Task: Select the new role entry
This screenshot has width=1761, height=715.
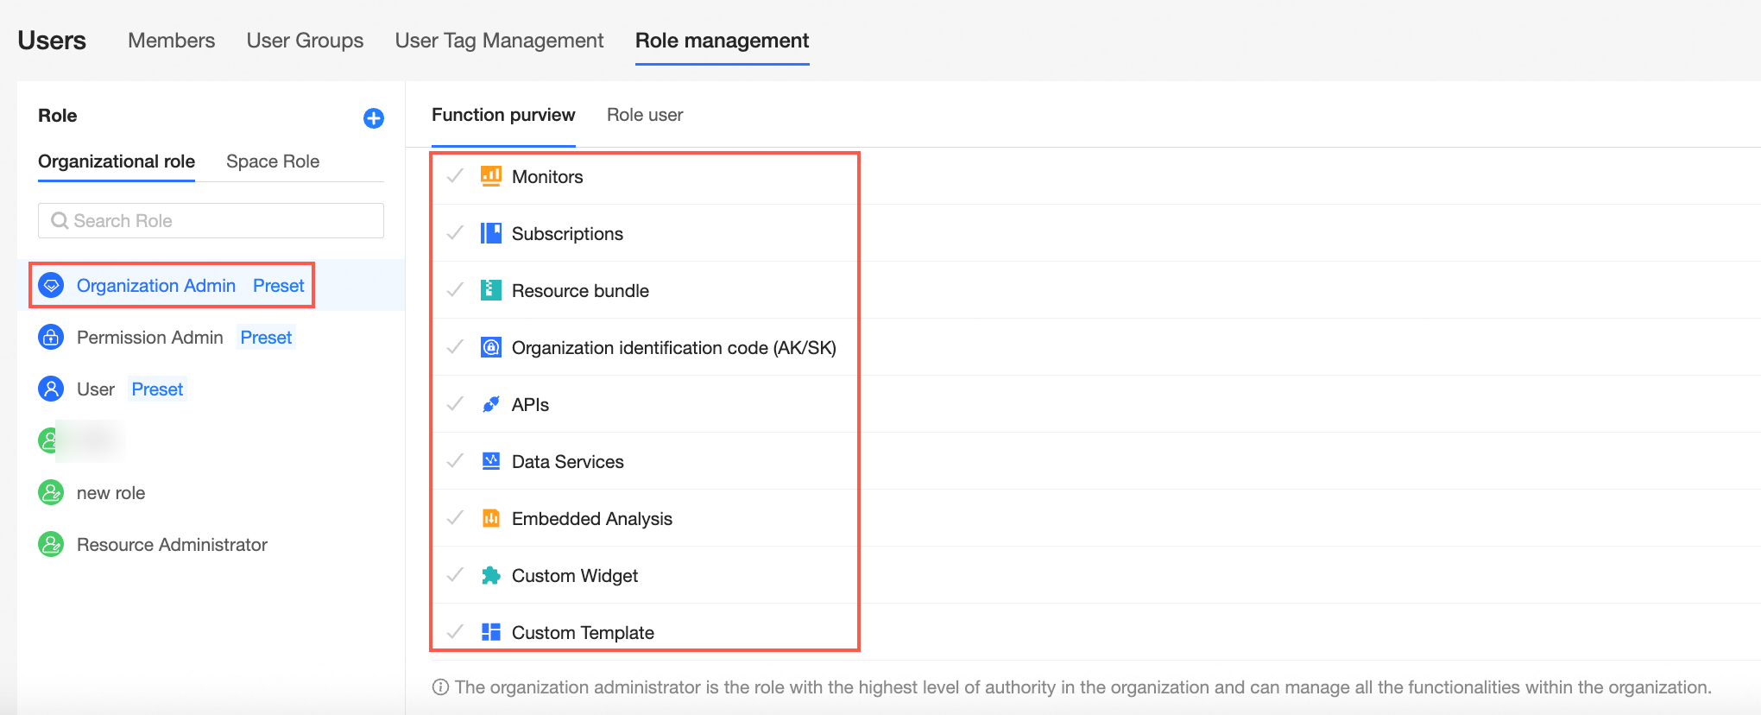Action: tap(110, 493)
